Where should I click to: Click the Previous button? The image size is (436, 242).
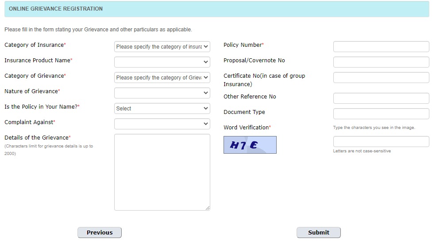point(100,233)
